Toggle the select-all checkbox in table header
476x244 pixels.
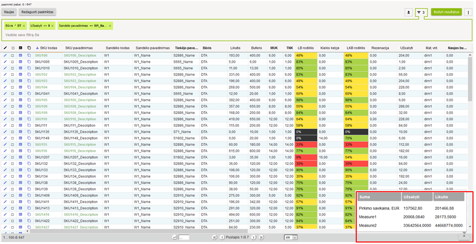12,48
